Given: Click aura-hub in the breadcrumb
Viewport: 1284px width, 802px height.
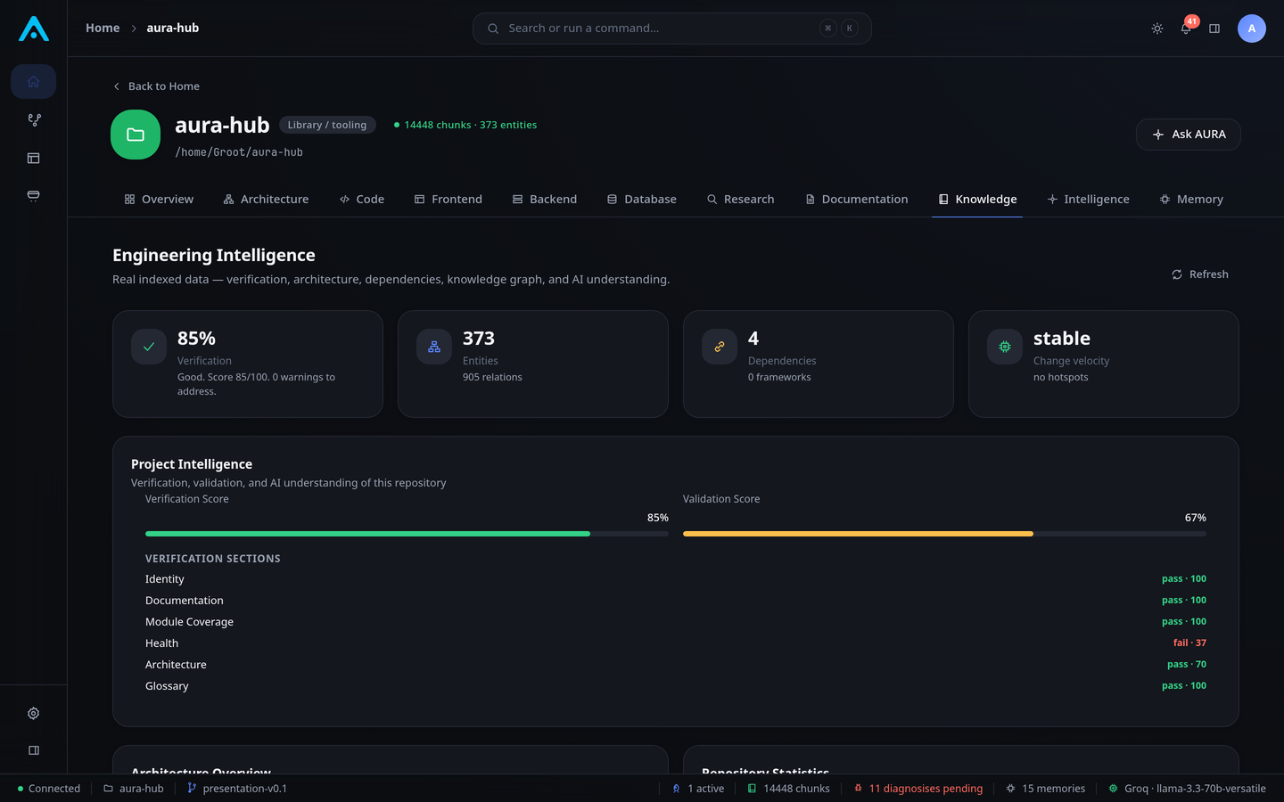Looking at the screenshot, I should click(x=173, y=29).
